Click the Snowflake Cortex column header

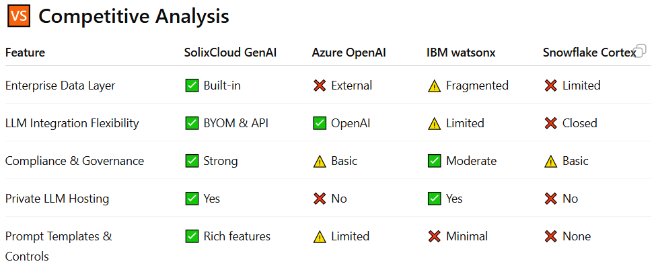(588, 53)
